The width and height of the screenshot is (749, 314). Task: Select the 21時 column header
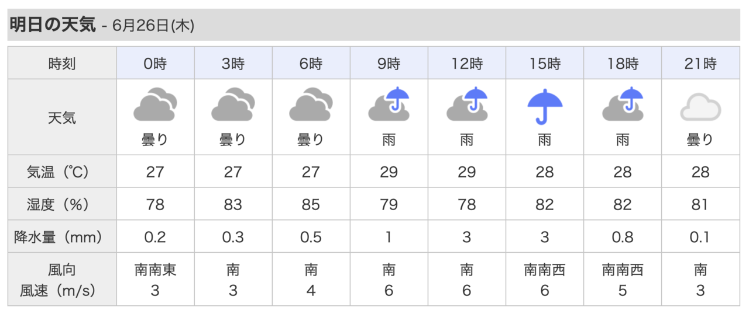(700, 64)
